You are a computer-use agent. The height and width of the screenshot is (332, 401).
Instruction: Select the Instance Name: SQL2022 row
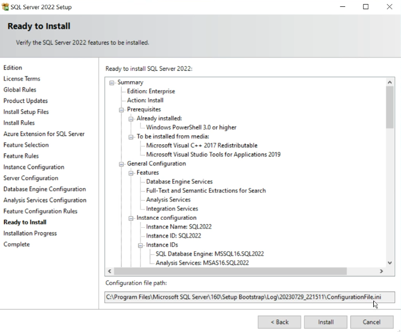pyautogui.click(x=179, y=227)
